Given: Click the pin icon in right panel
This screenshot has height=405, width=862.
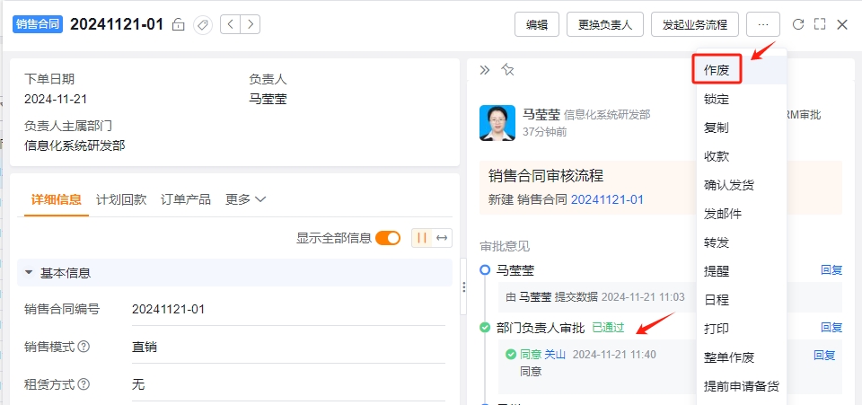Looking at the screenshot, I should tap(507, 70).
